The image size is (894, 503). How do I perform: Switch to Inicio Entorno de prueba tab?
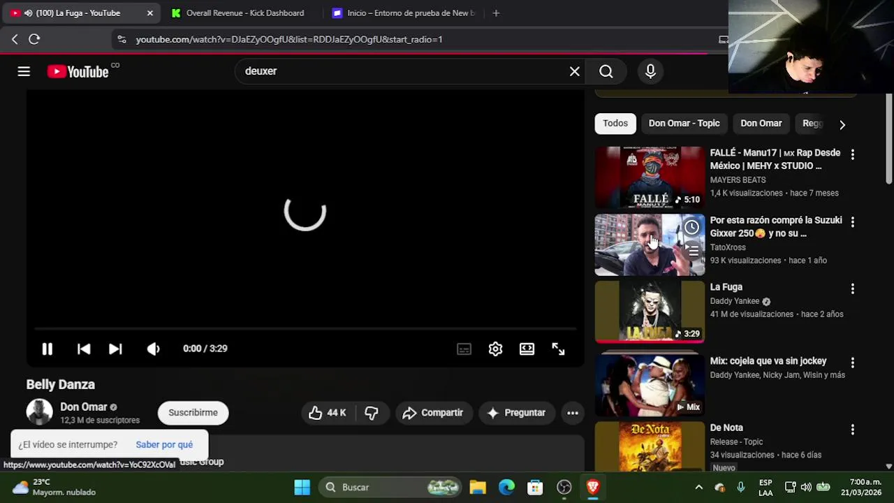(x=403, y=13)
